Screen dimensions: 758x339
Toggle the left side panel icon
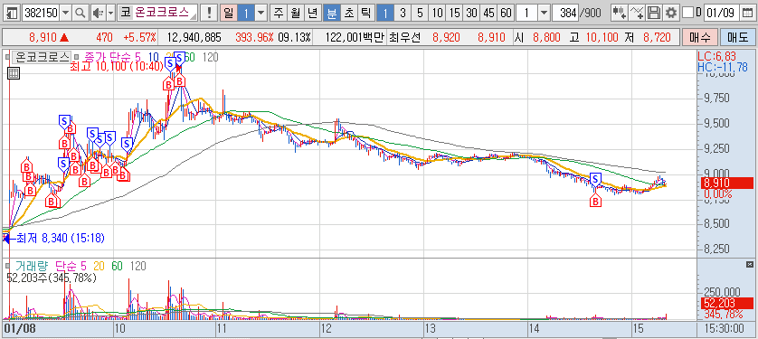[x=13, y=13]
